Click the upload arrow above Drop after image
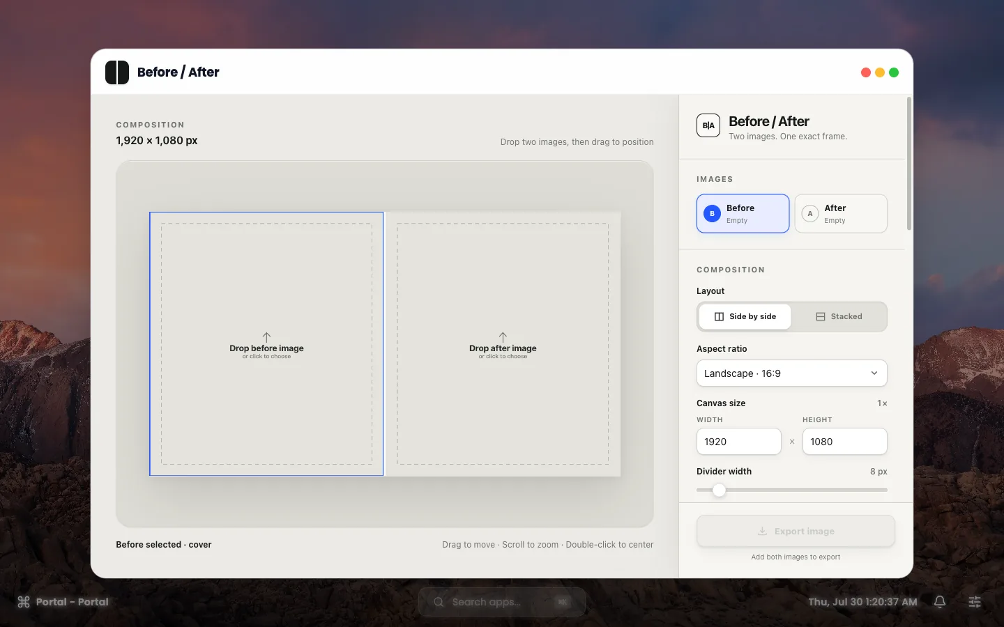The image size is (1004, 627). tap(503, 337)
